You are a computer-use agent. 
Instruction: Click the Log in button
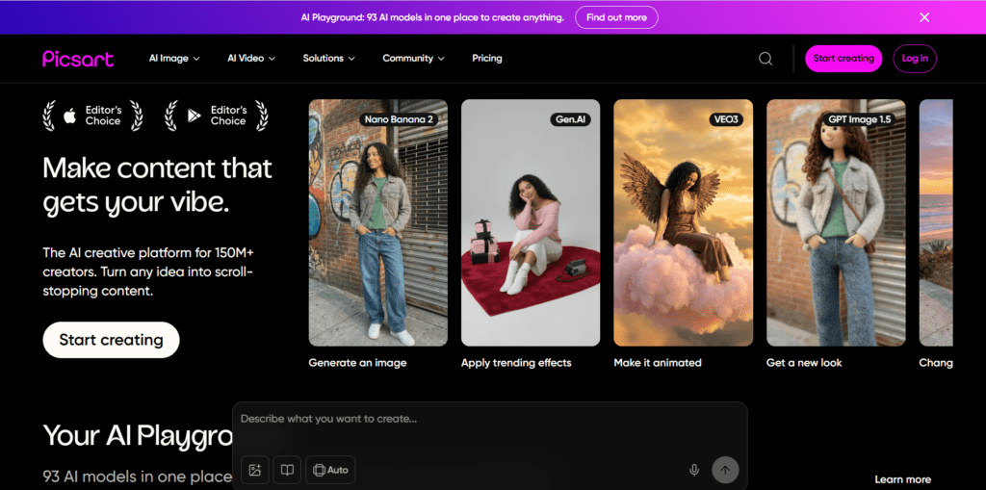[914, 59]
